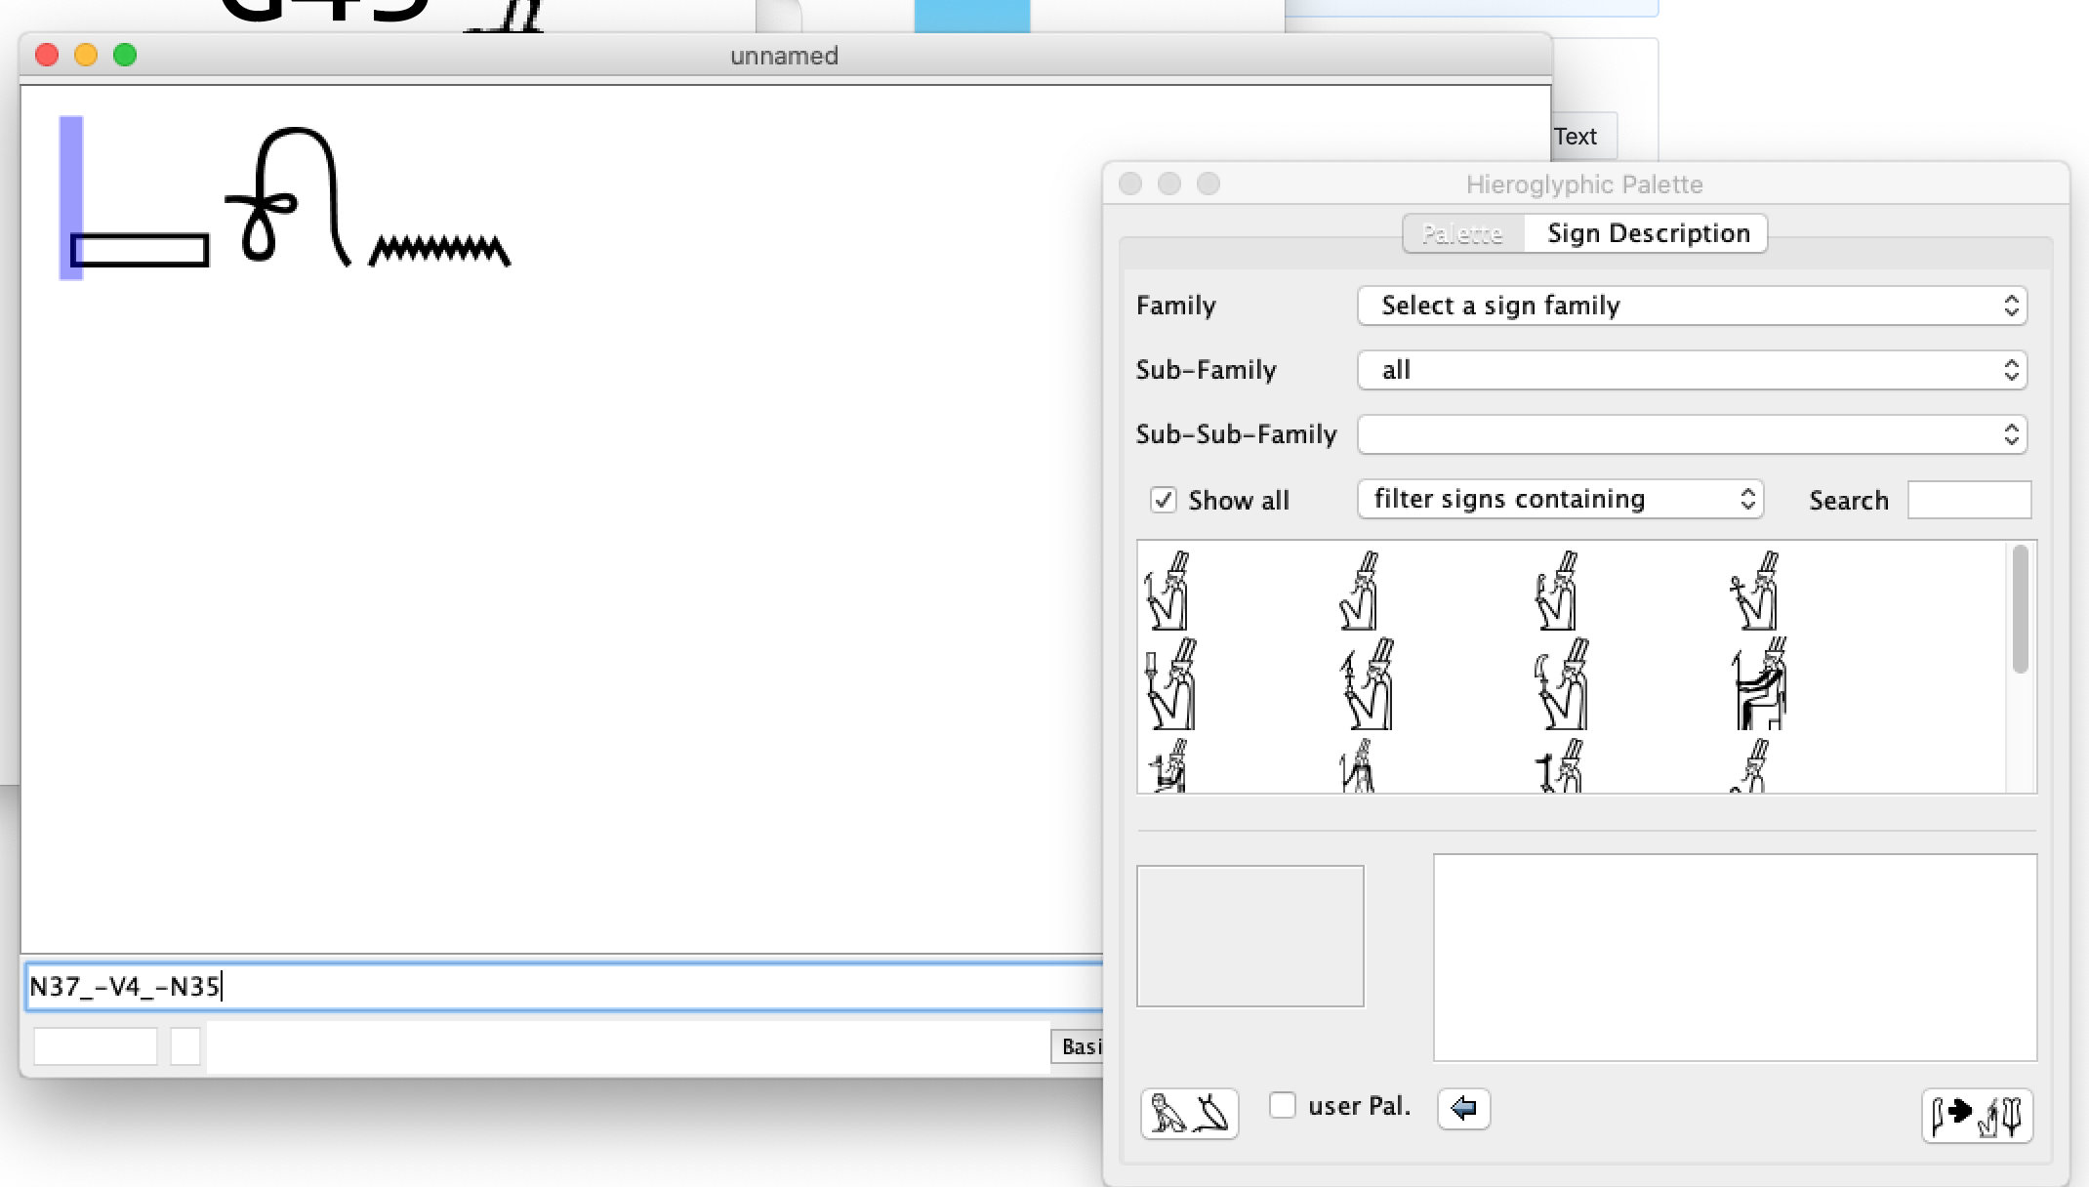Enable the user Pal. checkbox

point(1283,1106)
